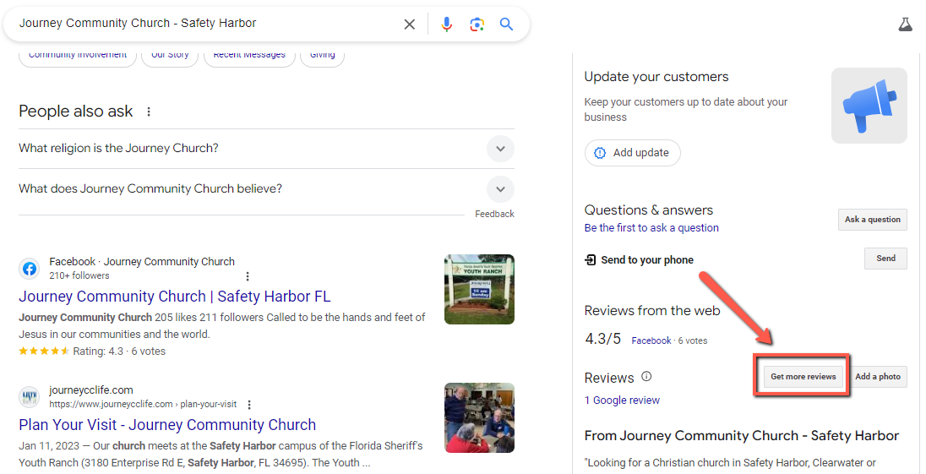The image size is (926, 474).
Task: Click Facebook · Journey Community Church source line
Action: click(142, 261)
